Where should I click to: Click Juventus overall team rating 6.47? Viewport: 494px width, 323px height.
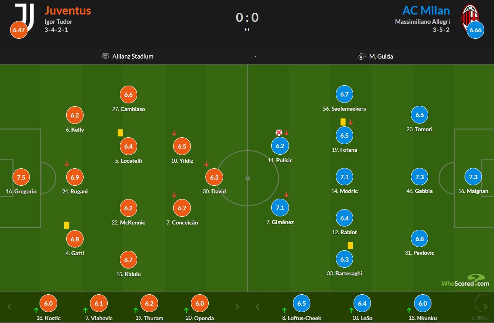tap(19, 30)
